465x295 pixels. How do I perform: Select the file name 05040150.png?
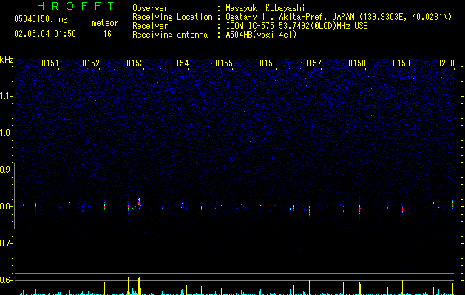41,20
